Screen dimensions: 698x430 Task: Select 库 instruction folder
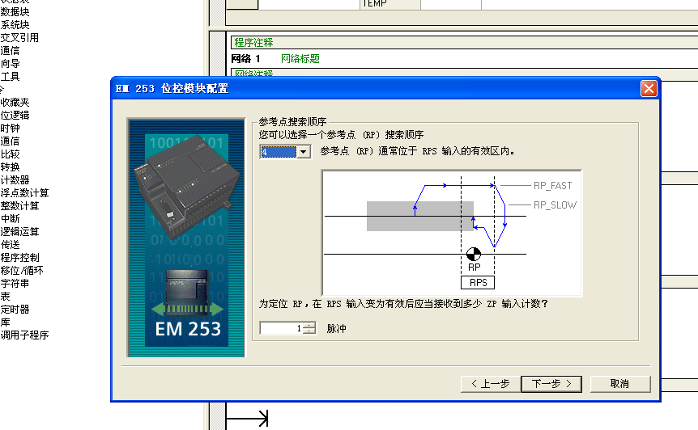pyautogui.click(x=5, y=322)
